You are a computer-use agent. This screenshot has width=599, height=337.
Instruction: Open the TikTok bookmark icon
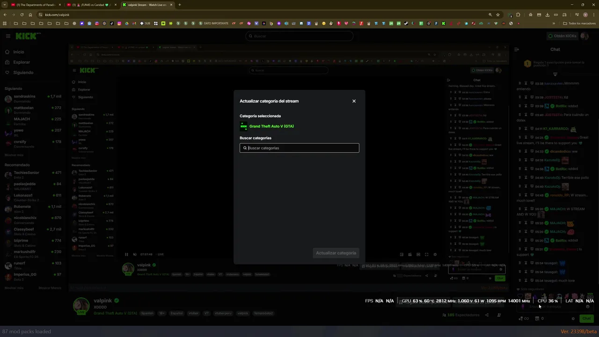[x=112, y=23]
